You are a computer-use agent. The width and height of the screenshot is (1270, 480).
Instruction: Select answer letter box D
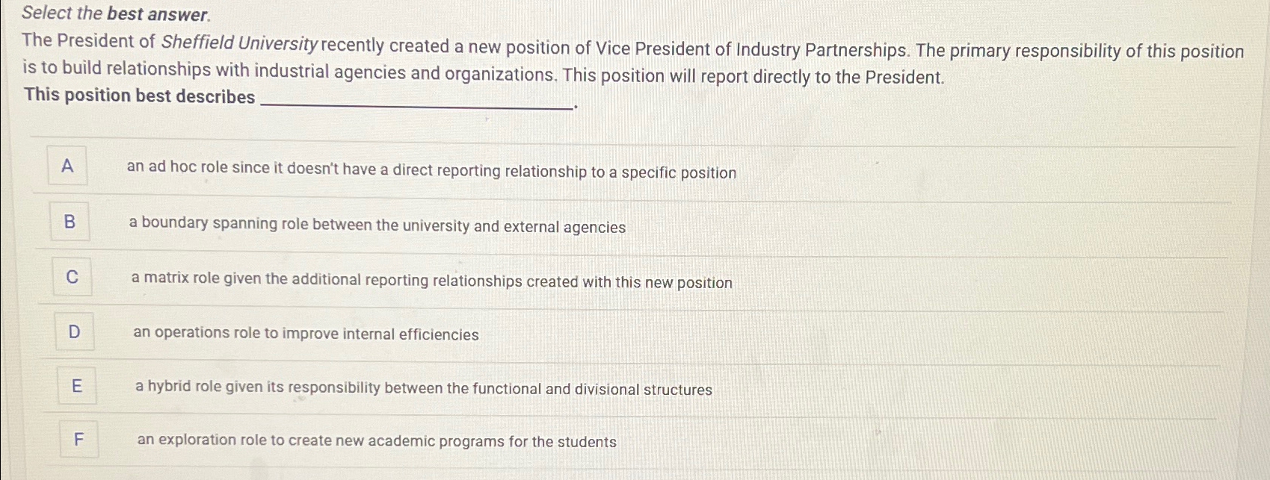(74, 331)
